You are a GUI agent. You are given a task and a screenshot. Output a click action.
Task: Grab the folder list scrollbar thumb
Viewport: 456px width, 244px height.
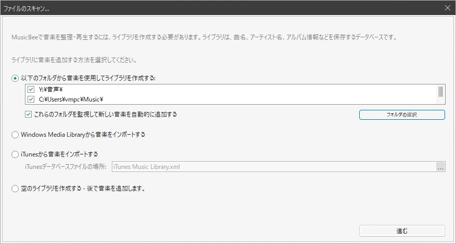point(440,92)
